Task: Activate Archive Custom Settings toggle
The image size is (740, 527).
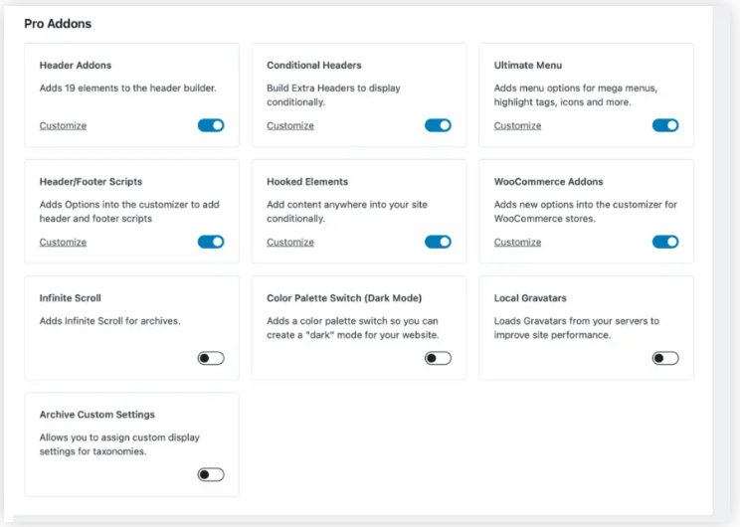Action: (211, 474)
